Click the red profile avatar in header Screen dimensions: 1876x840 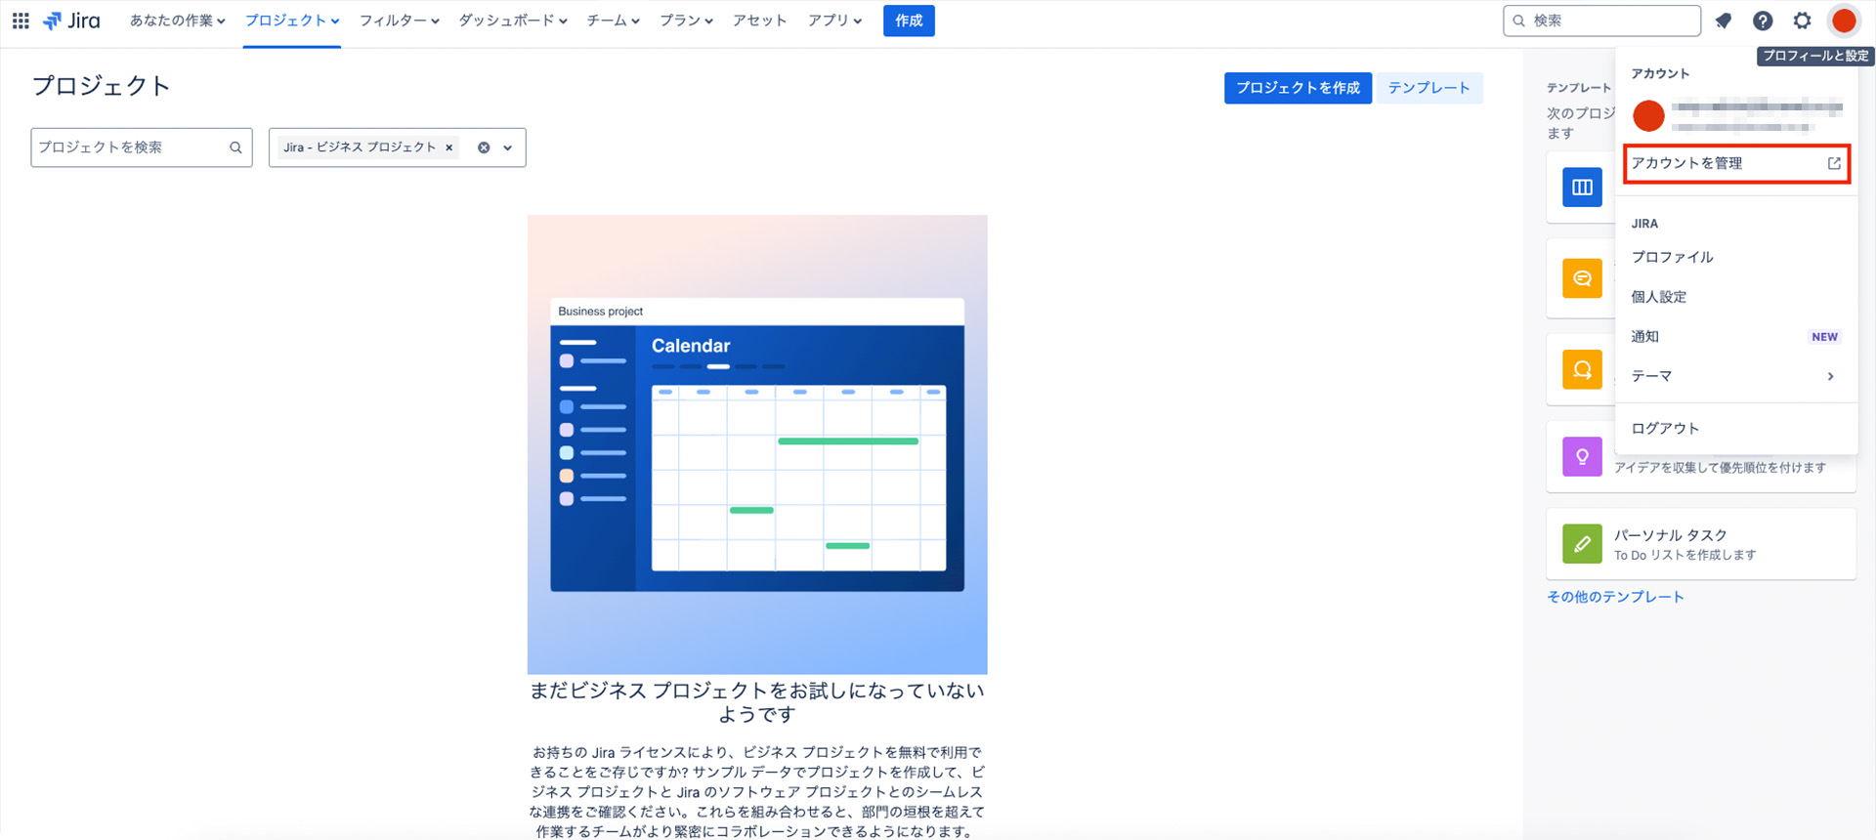[x=1844, y=21]
